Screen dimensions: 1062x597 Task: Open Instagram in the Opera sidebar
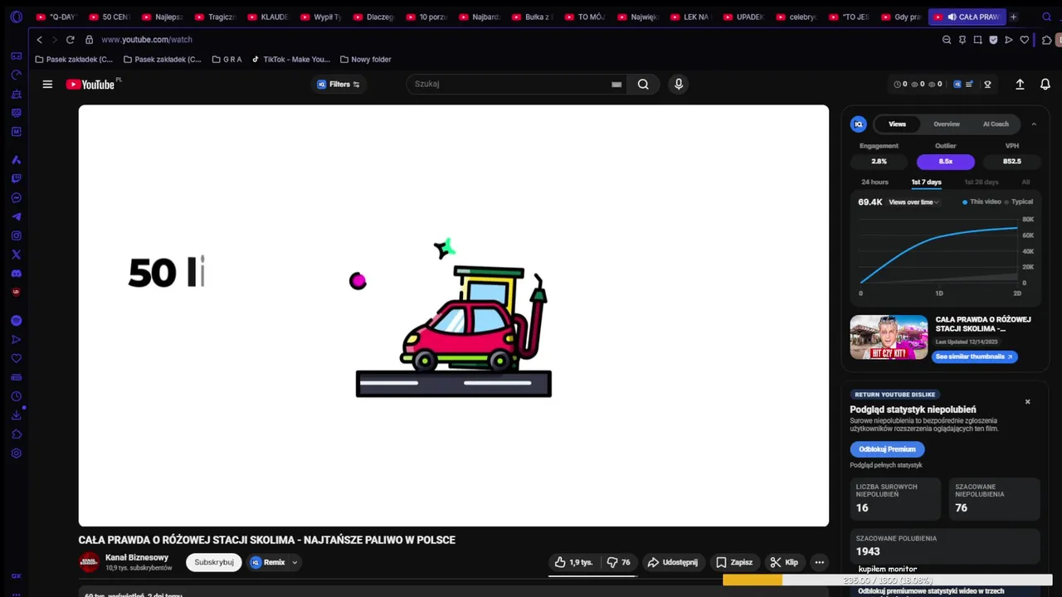click(x=16, y=235)
